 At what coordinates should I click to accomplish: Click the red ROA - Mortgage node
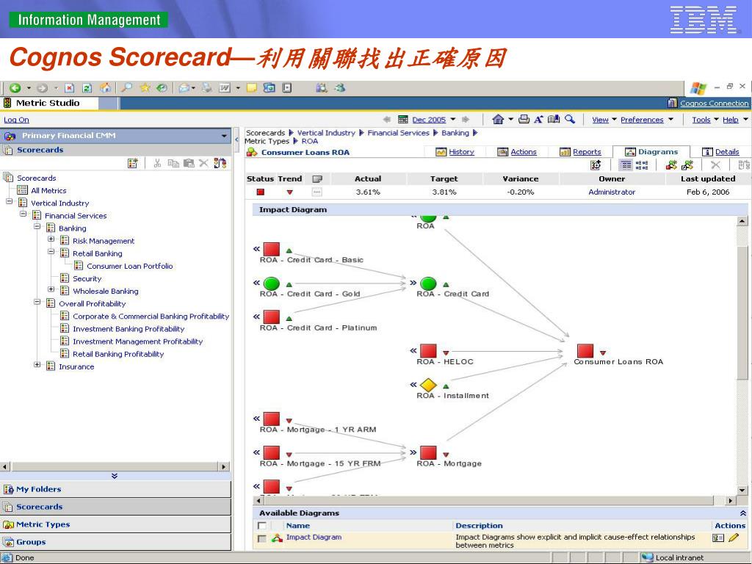[428, 452]
